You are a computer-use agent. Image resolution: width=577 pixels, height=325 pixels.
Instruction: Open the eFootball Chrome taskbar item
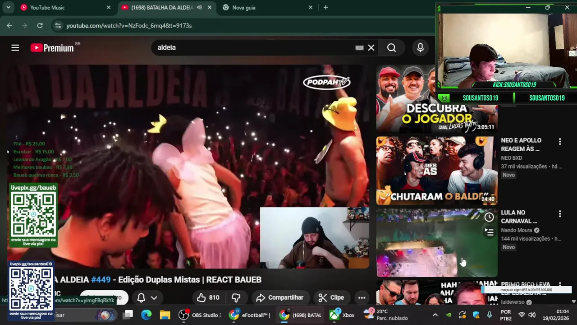click(249, 315)
